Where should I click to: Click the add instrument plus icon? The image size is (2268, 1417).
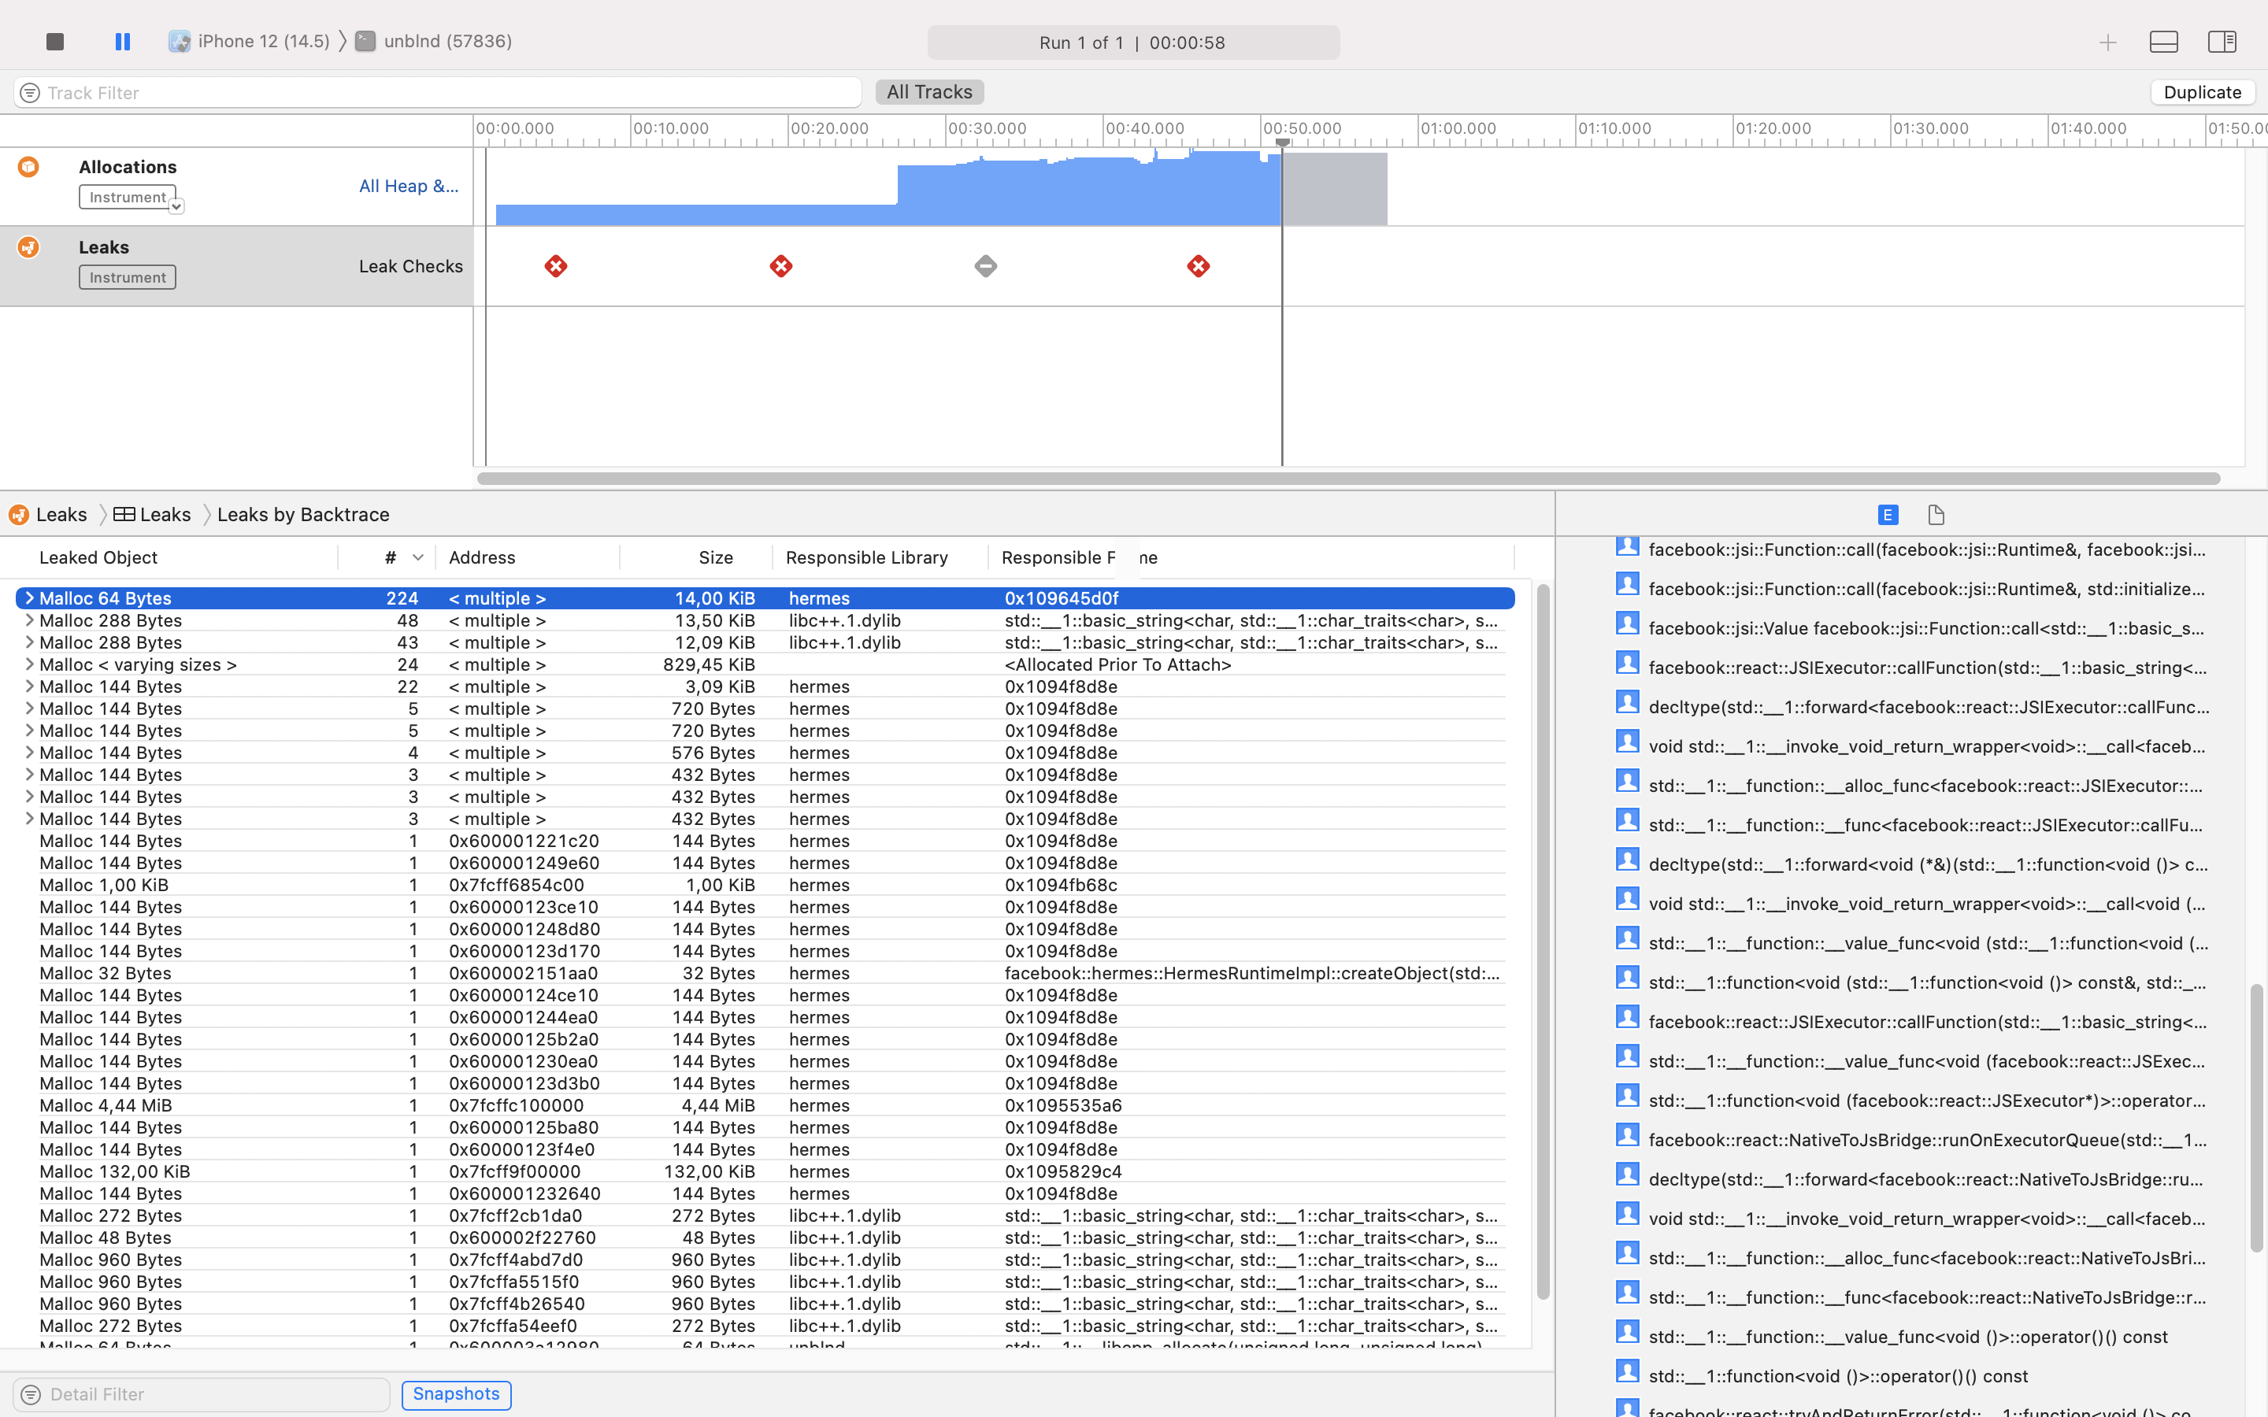tap(2107, 41)
